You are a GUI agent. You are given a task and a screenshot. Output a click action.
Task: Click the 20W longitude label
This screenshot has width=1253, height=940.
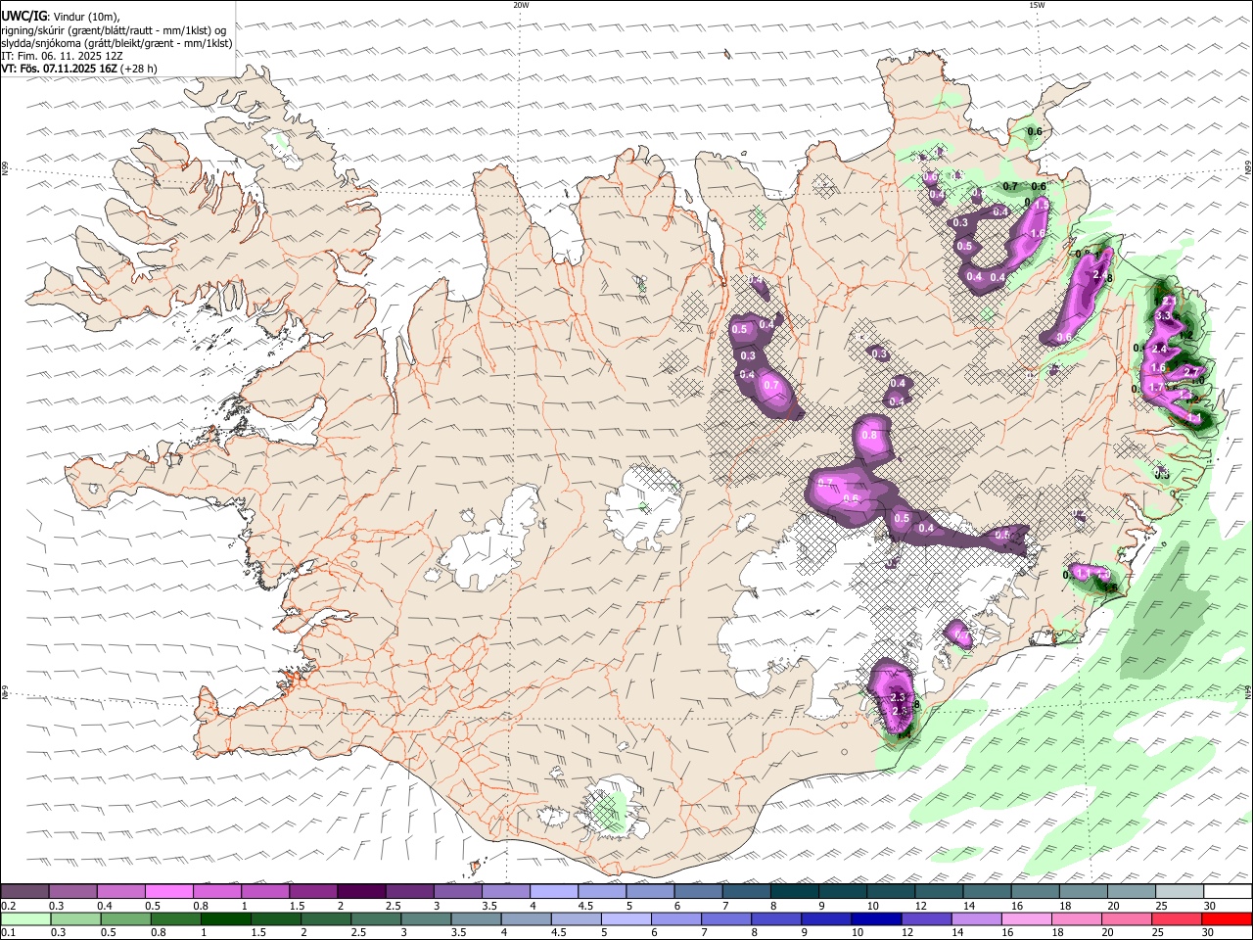coord(521,5)
